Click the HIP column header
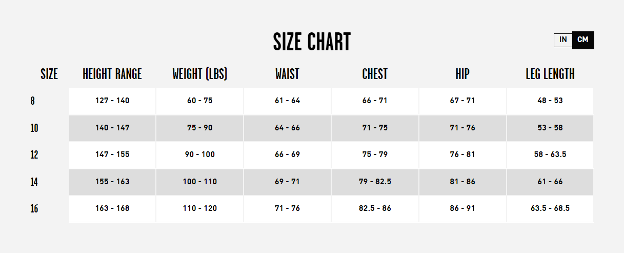The width and height of the screenshot is (624, 253). (x=462, y=74)
